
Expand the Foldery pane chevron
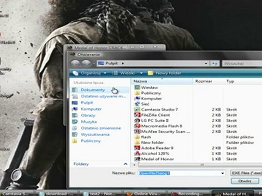(x=126, y=164)
